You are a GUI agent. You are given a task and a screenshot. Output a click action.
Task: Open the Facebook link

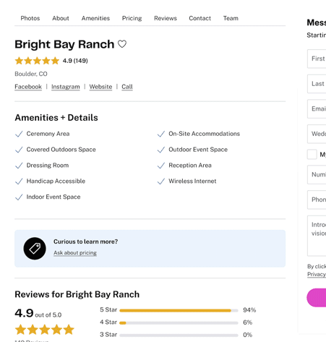click(28, 87)
